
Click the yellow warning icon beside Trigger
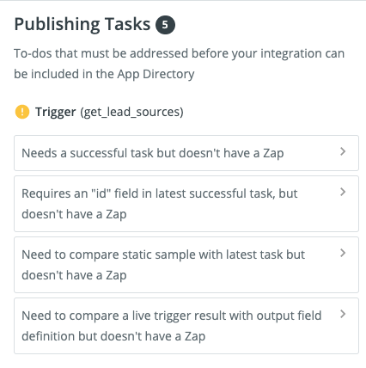(22, 112)
